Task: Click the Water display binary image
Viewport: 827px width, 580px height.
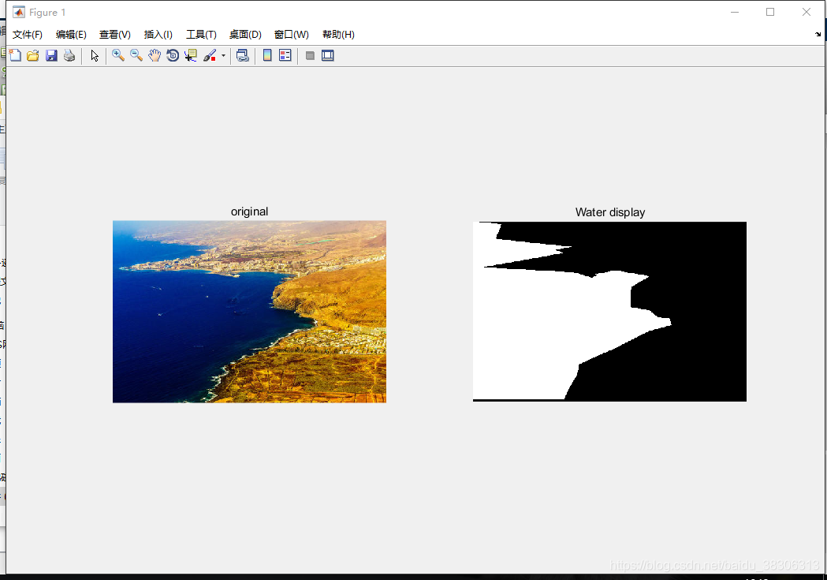Action: pyautogui.click(x=609, y=311)
